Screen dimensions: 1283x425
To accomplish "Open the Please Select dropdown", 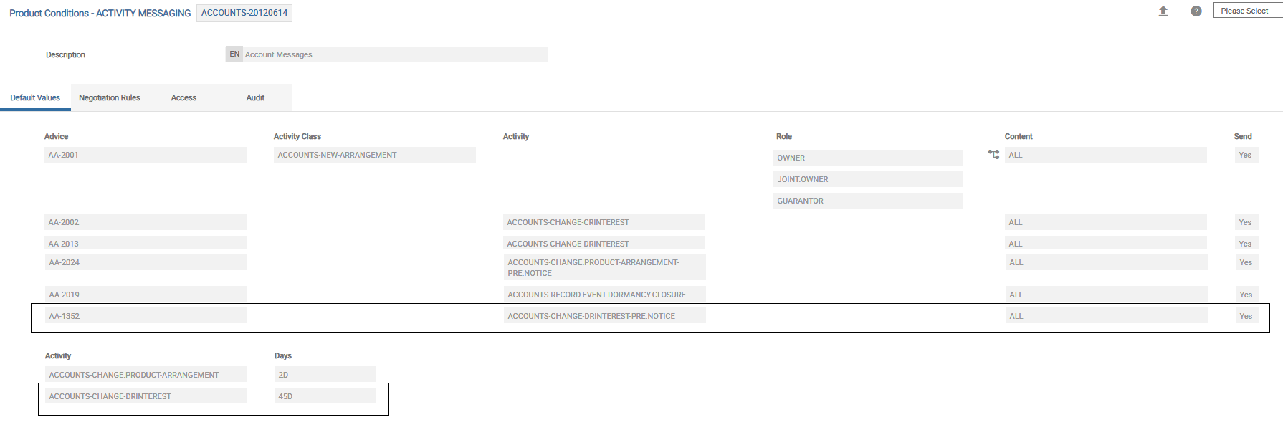I will pos(1247,11).
